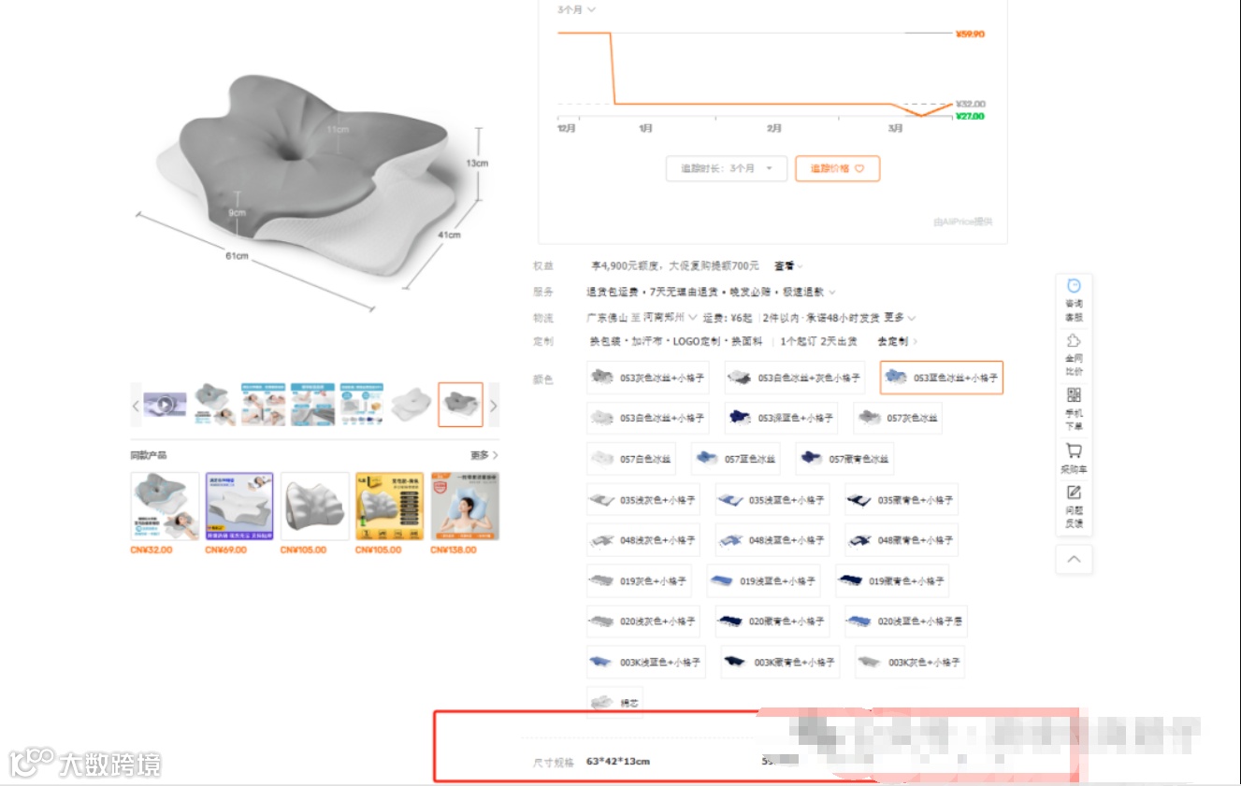Image resolution: width=1241 pixels, height=786 pixels.
Task: Play the product video thumbnail
Action: tap(165, 405)
